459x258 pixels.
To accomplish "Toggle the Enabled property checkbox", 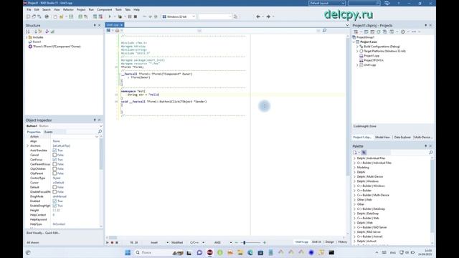I will tap(55, 201).
